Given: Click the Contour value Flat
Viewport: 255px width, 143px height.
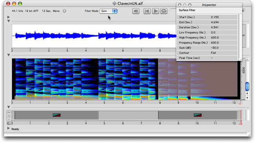Looking at the screenshot, I should click(x=213, y=53).
